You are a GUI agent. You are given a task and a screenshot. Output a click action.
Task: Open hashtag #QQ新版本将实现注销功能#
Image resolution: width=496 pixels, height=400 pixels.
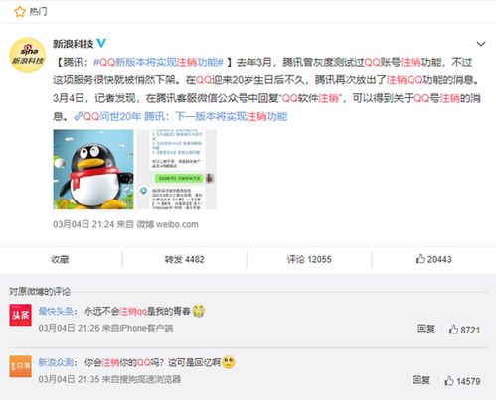pyautogui.click(x=158, y=62)
